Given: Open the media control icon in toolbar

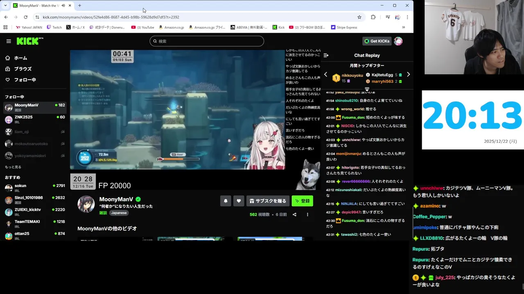Looking at the screenshot, I should click(387, 17).
